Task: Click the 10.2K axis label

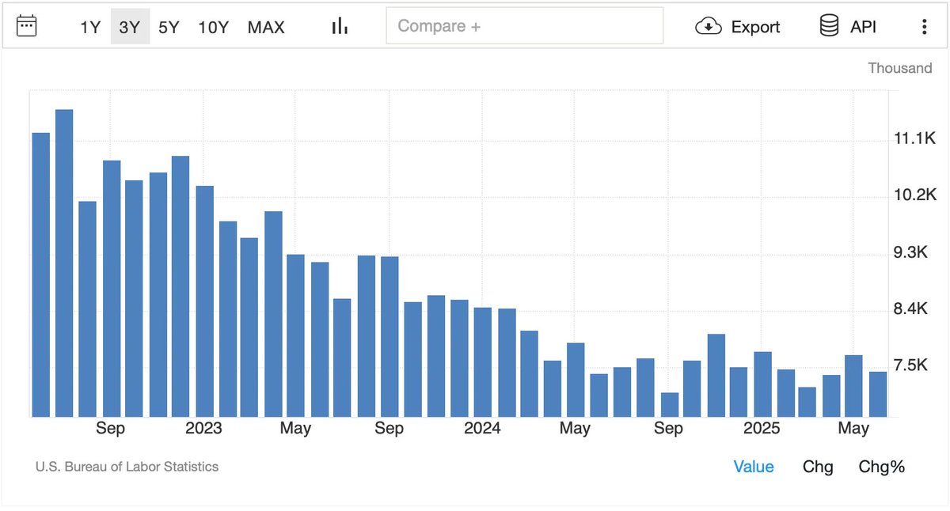Action: (x=915, y=195)
